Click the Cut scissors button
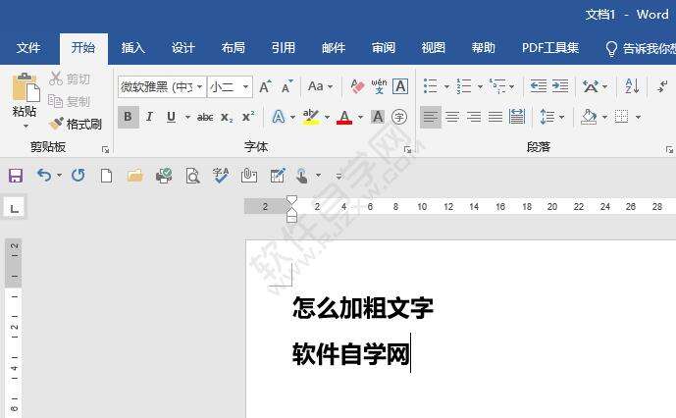Screen dimensions: 676x418 pyautogui.click(x=71, y=78)
